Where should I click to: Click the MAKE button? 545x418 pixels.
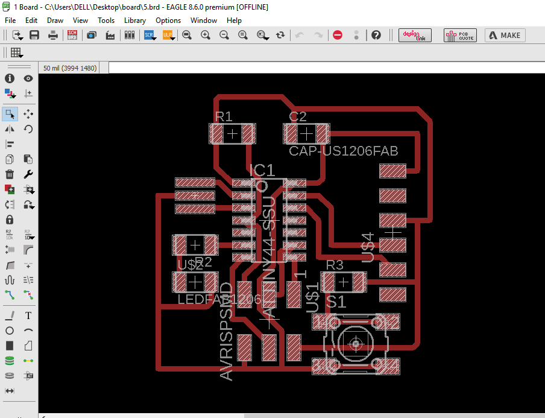(x=505, y=36)
